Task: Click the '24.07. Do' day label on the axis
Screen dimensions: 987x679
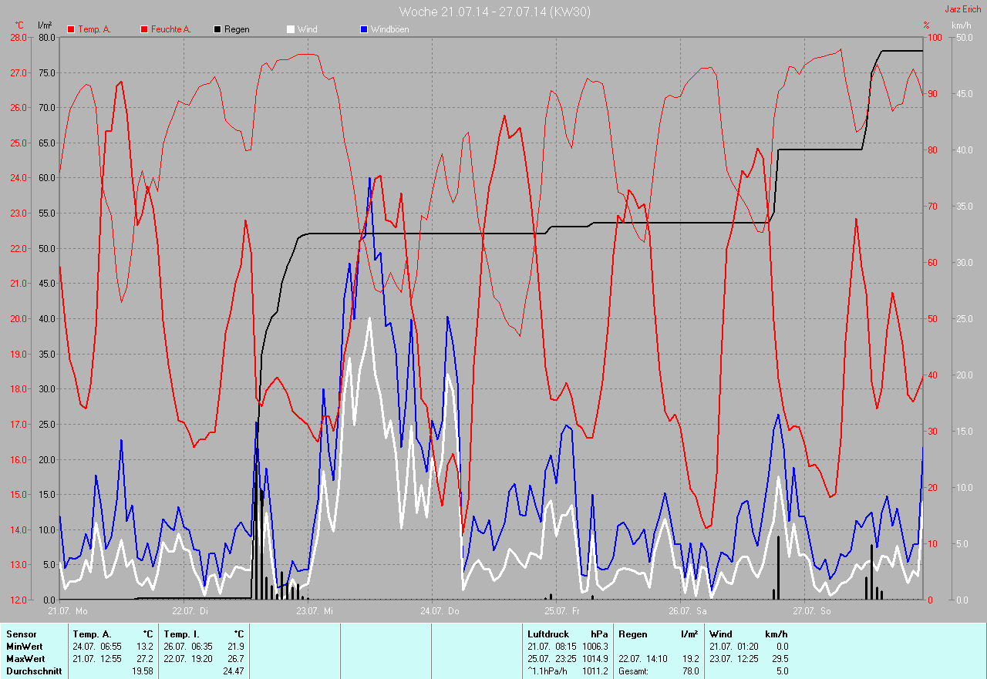Action: click(440, 611)
